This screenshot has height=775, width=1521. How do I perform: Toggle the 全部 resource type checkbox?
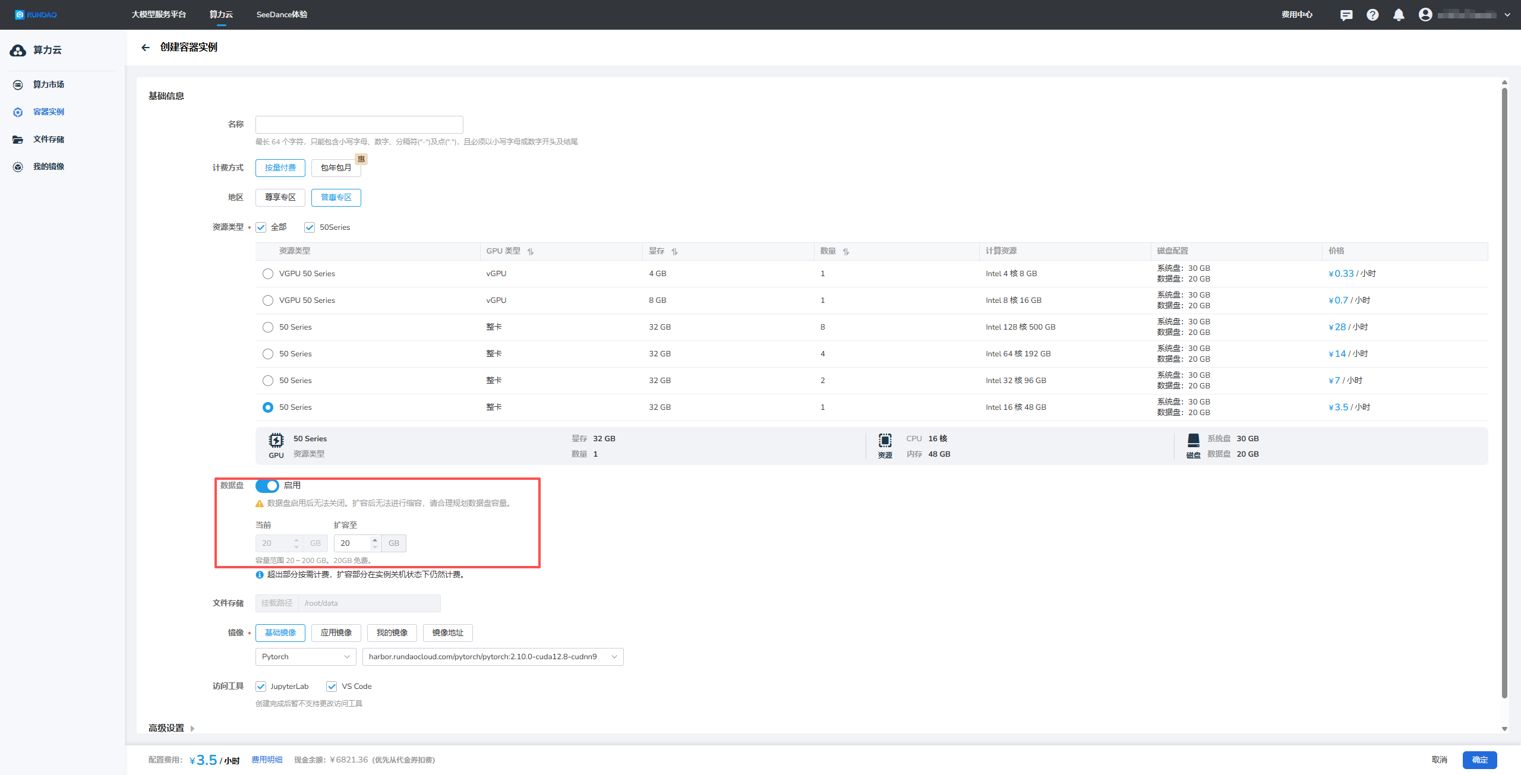(261, 227)
